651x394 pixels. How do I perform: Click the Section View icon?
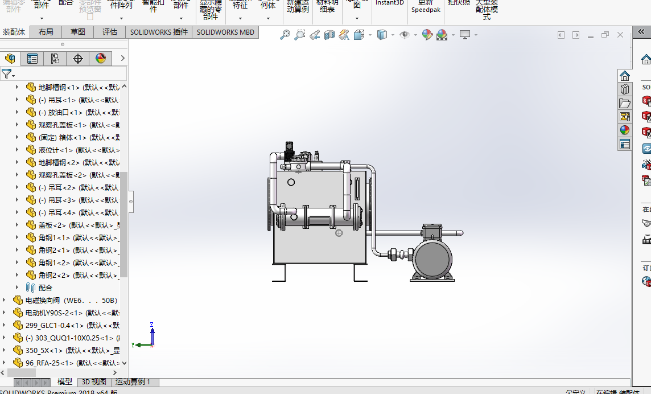329,35
